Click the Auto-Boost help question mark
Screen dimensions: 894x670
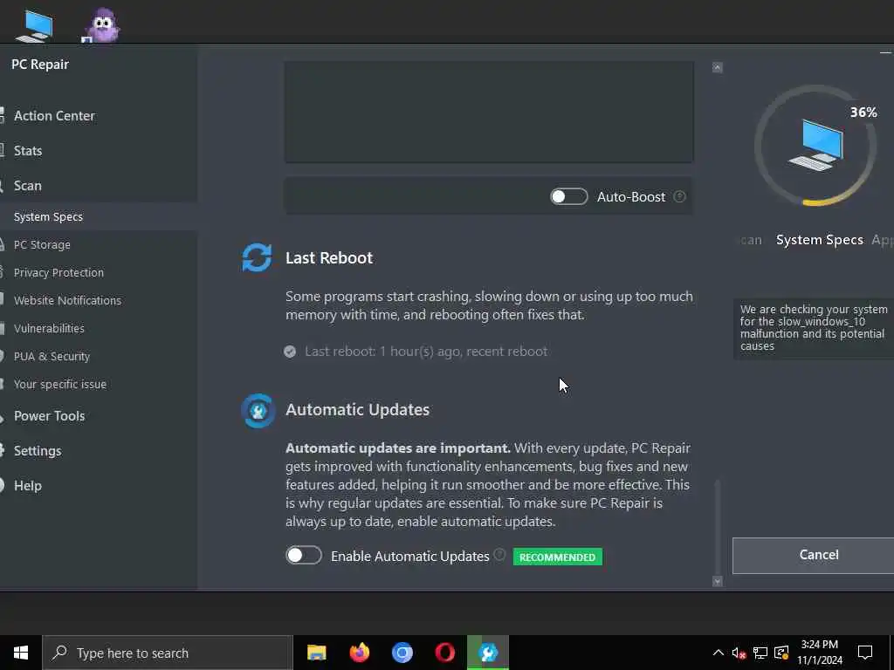pyautogui.click(x=679, y=196)
